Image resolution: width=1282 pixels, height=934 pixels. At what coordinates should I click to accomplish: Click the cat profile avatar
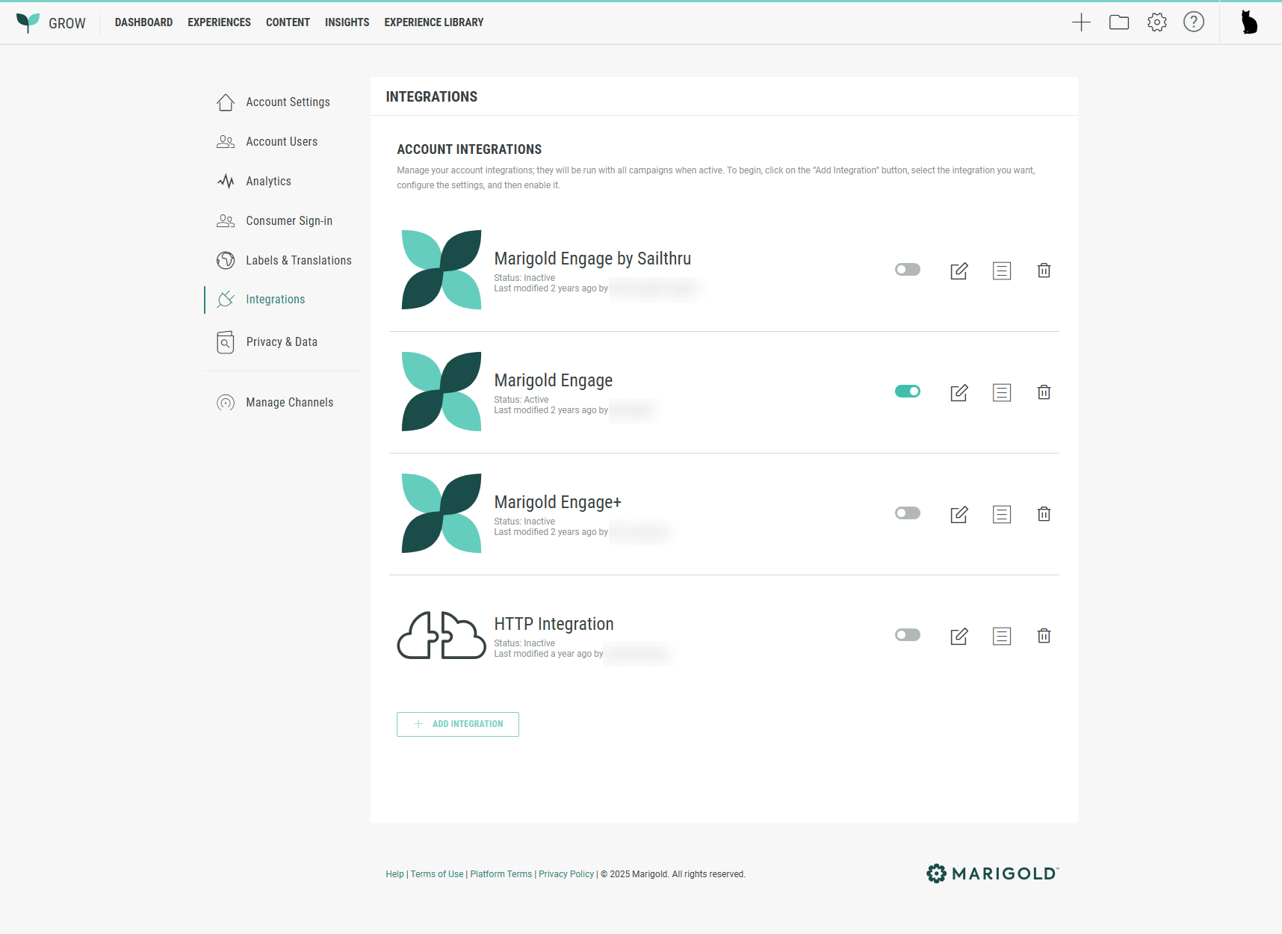pos(1249,22)
